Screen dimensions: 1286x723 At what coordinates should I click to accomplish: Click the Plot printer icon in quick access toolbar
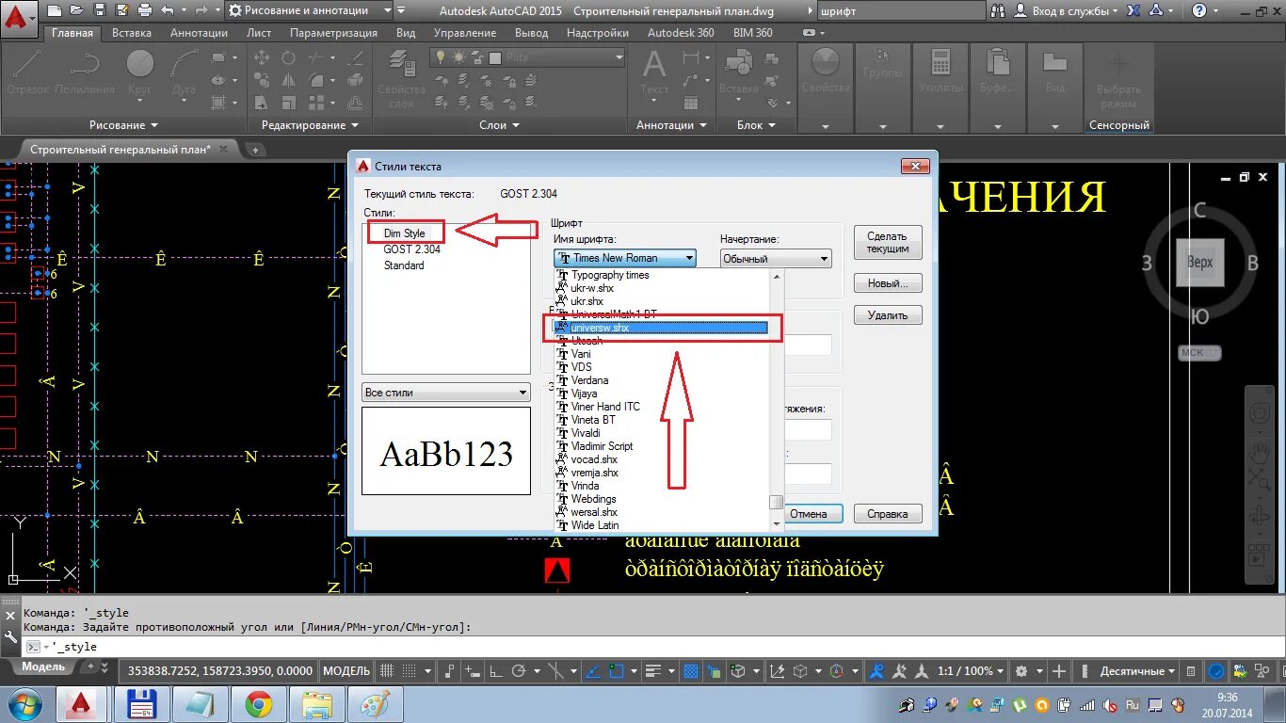coord(144,10)
